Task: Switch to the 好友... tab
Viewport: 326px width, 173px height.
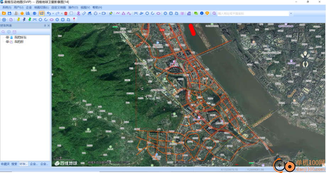Action: coord(23,164)
